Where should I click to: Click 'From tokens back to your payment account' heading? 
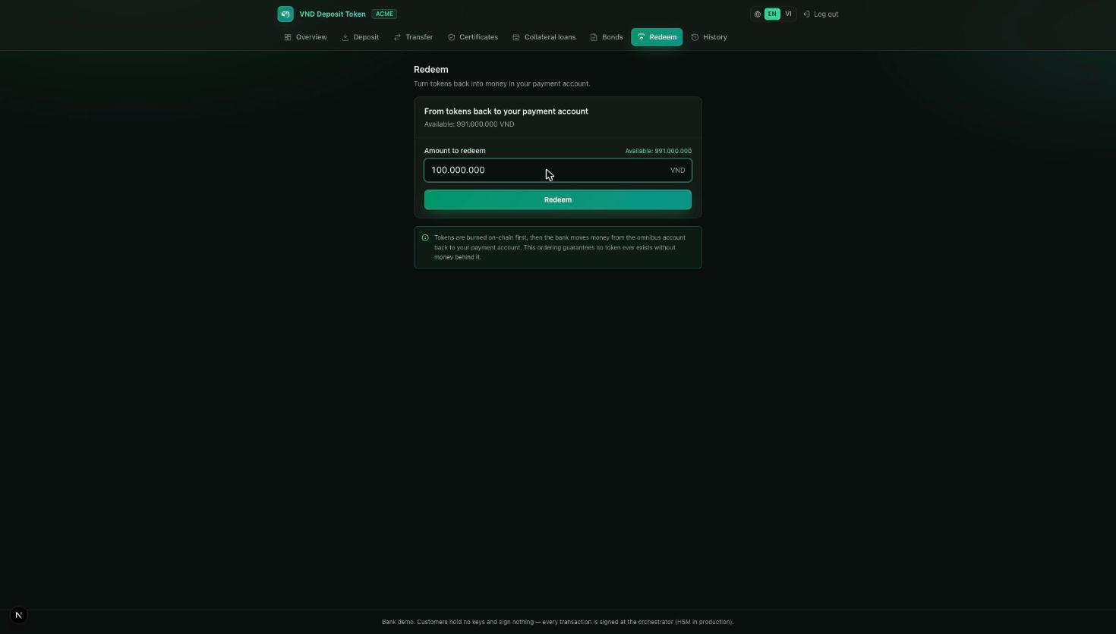(x=506, y=111)
